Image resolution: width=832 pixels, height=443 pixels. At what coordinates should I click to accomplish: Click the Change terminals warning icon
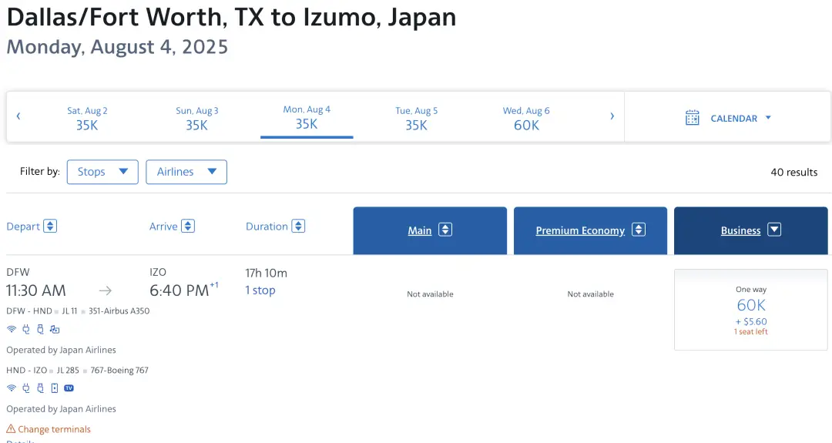(11, 429)
